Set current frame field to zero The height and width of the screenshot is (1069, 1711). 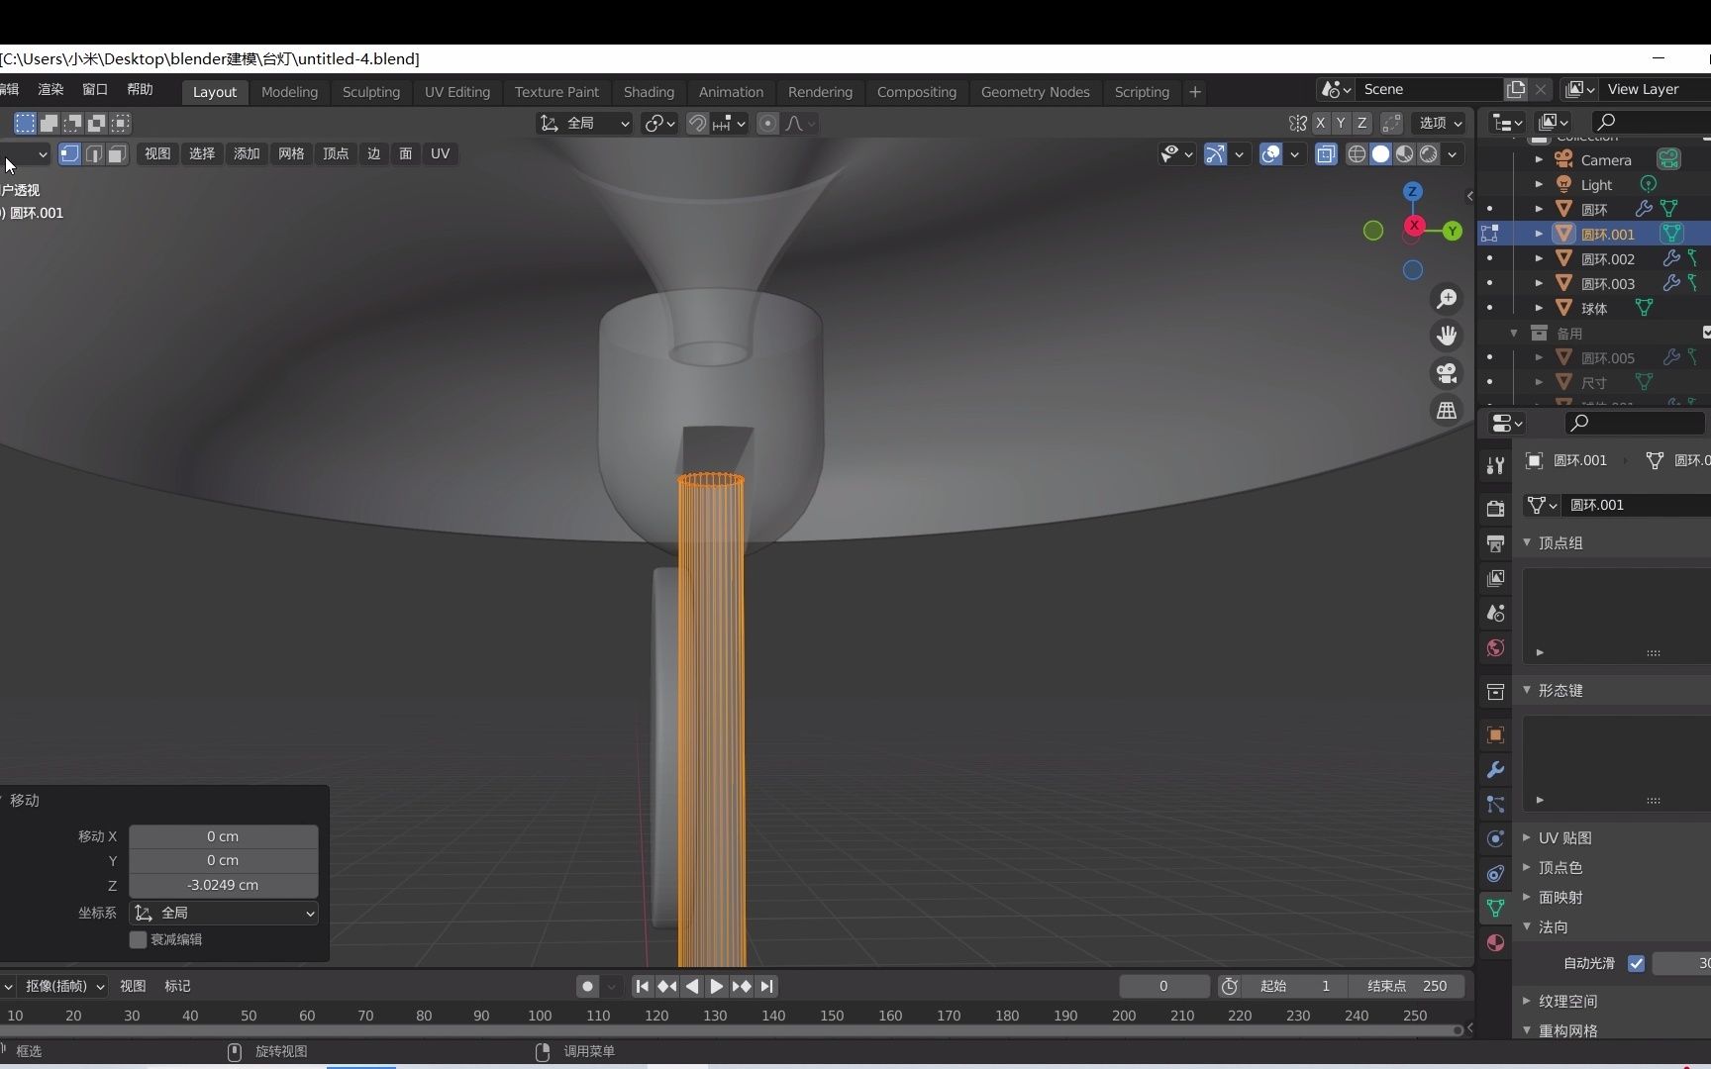pos(1163,986)
